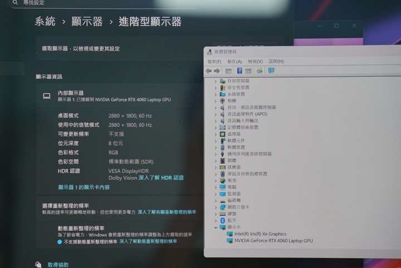Image resolution: width=401 pixels, height=268 pixels.
Task: Toggle the console tree pane toolbar icon
Action: (228, 71)
